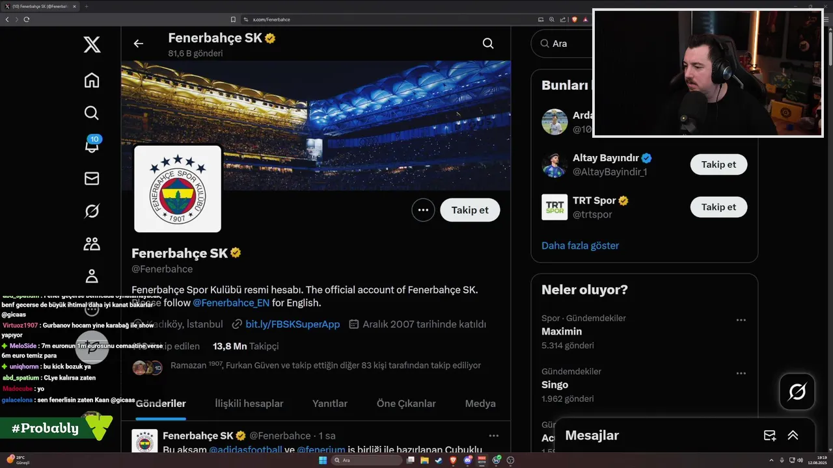833x468 pixels.
Task: Compose new message in Mesajlar bar
Action: click(x=770, y=435)
